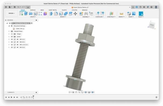Select the Fillet tool

click(x=56, y=14)
